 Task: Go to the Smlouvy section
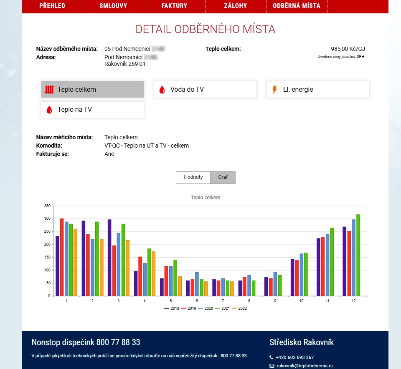[113, 6]
